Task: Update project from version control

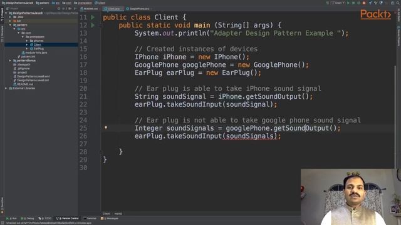Action: [370, 3]
